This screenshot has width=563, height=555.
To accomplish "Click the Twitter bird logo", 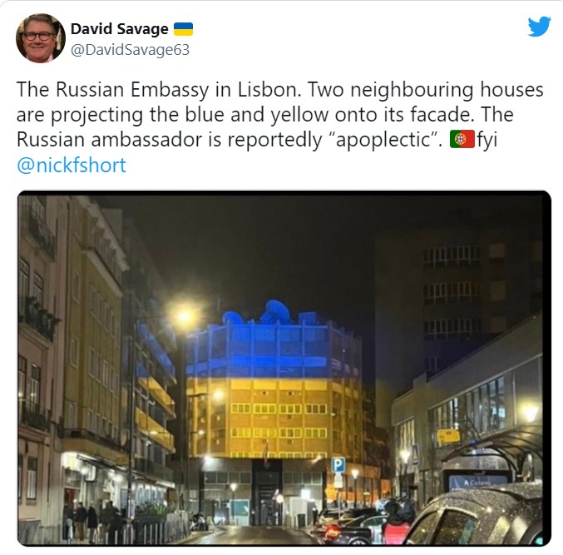I will coord(539,27).
